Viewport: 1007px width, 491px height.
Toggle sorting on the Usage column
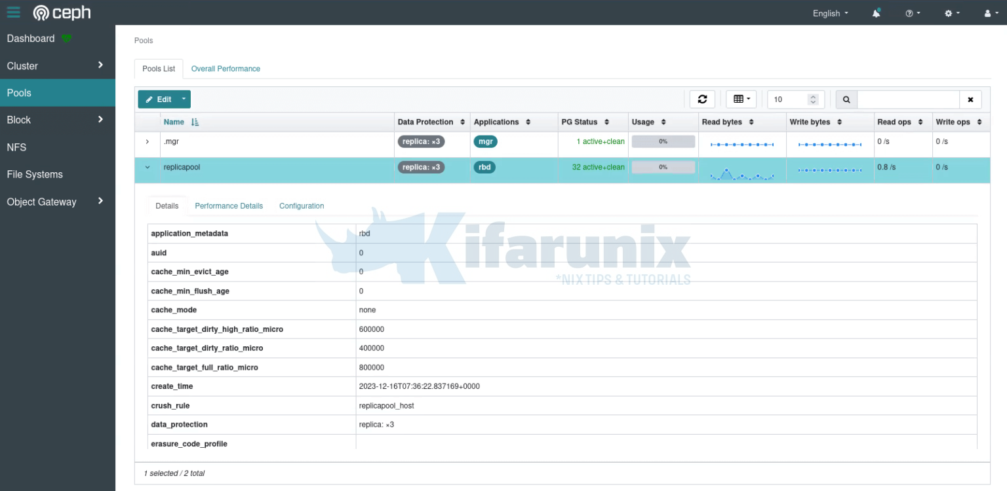click(663, 122)
